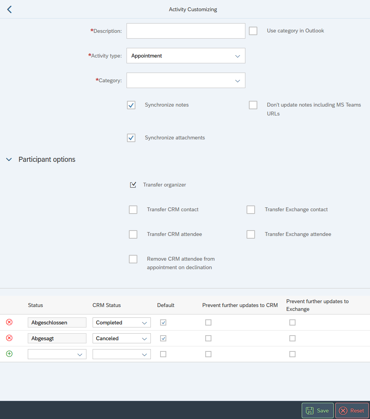Click the Reset button
This screenshot has height=419, width=370.
352,411
